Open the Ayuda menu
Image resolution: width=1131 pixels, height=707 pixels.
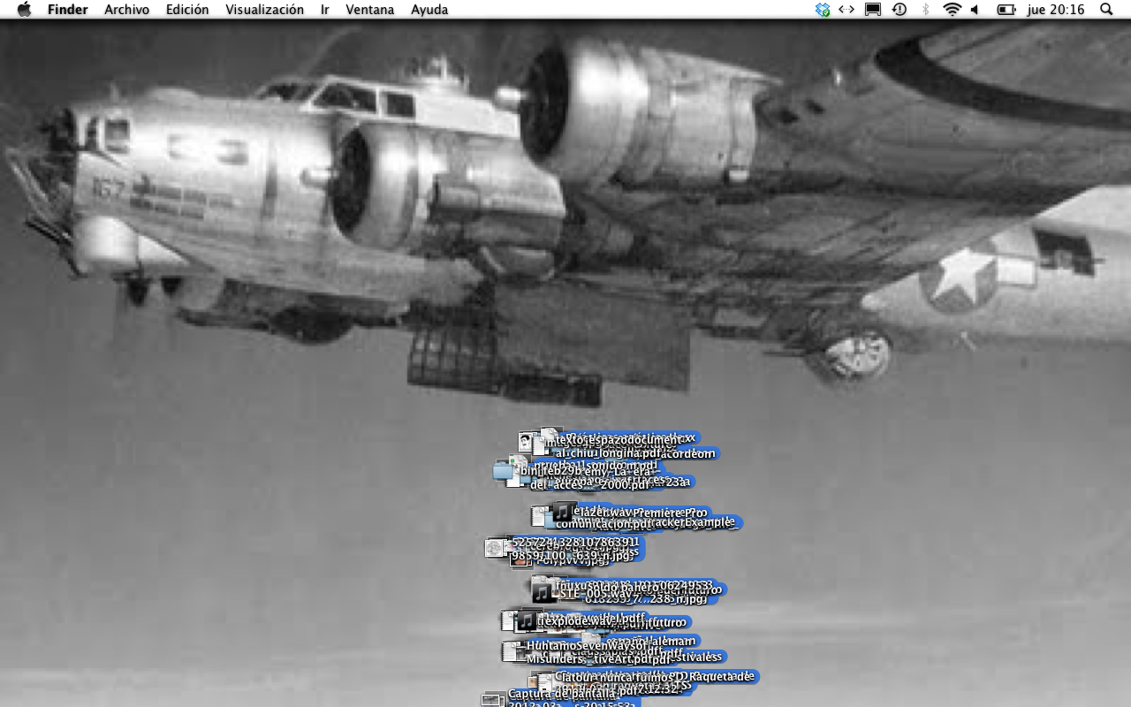(x=429, y=10)
